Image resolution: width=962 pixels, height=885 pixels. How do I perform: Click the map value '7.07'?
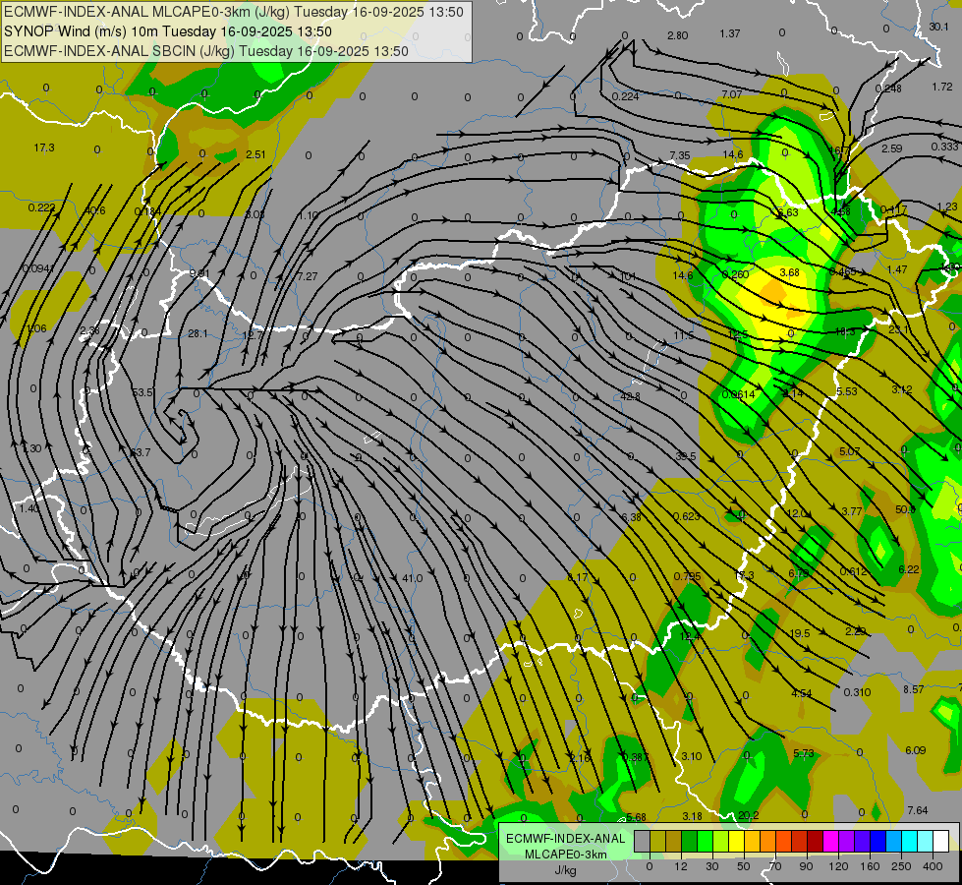[x=731, y=94]
